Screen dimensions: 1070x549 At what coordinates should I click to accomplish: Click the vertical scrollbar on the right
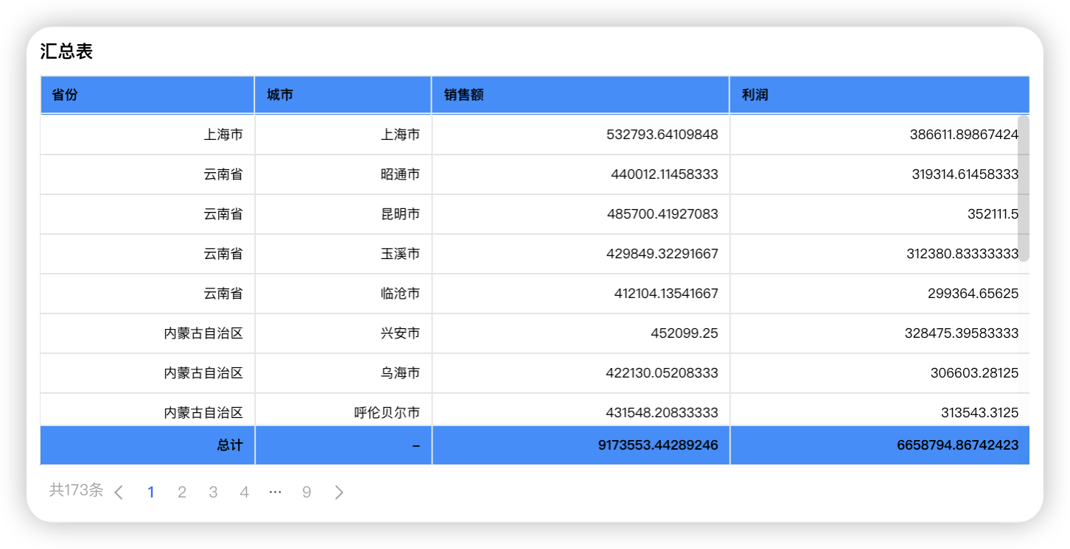(x=1024, y=191)
